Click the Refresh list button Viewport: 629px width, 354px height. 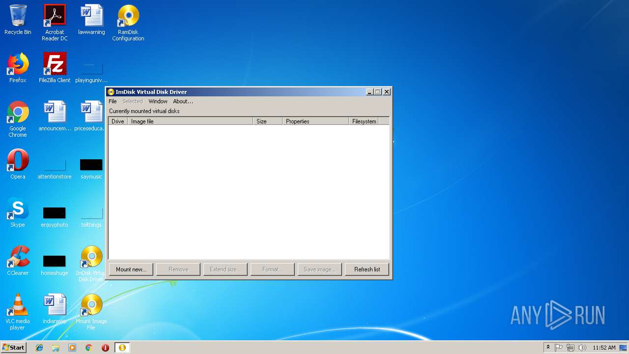[367, 269]
